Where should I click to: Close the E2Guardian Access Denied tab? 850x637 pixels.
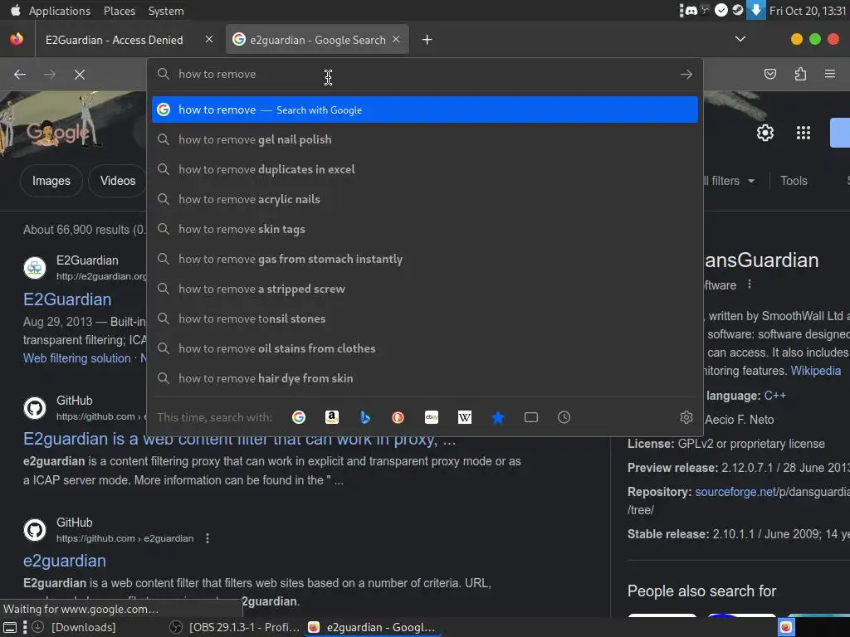point(209,39)
